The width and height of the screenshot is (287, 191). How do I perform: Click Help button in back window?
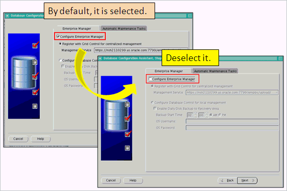point(40,139)
